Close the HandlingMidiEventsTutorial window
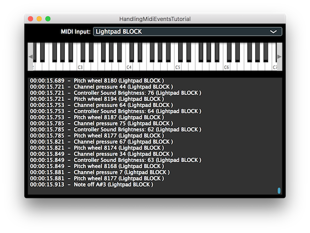Image resolution: width=310 pixels, height=233 pixels. point(31,19)
